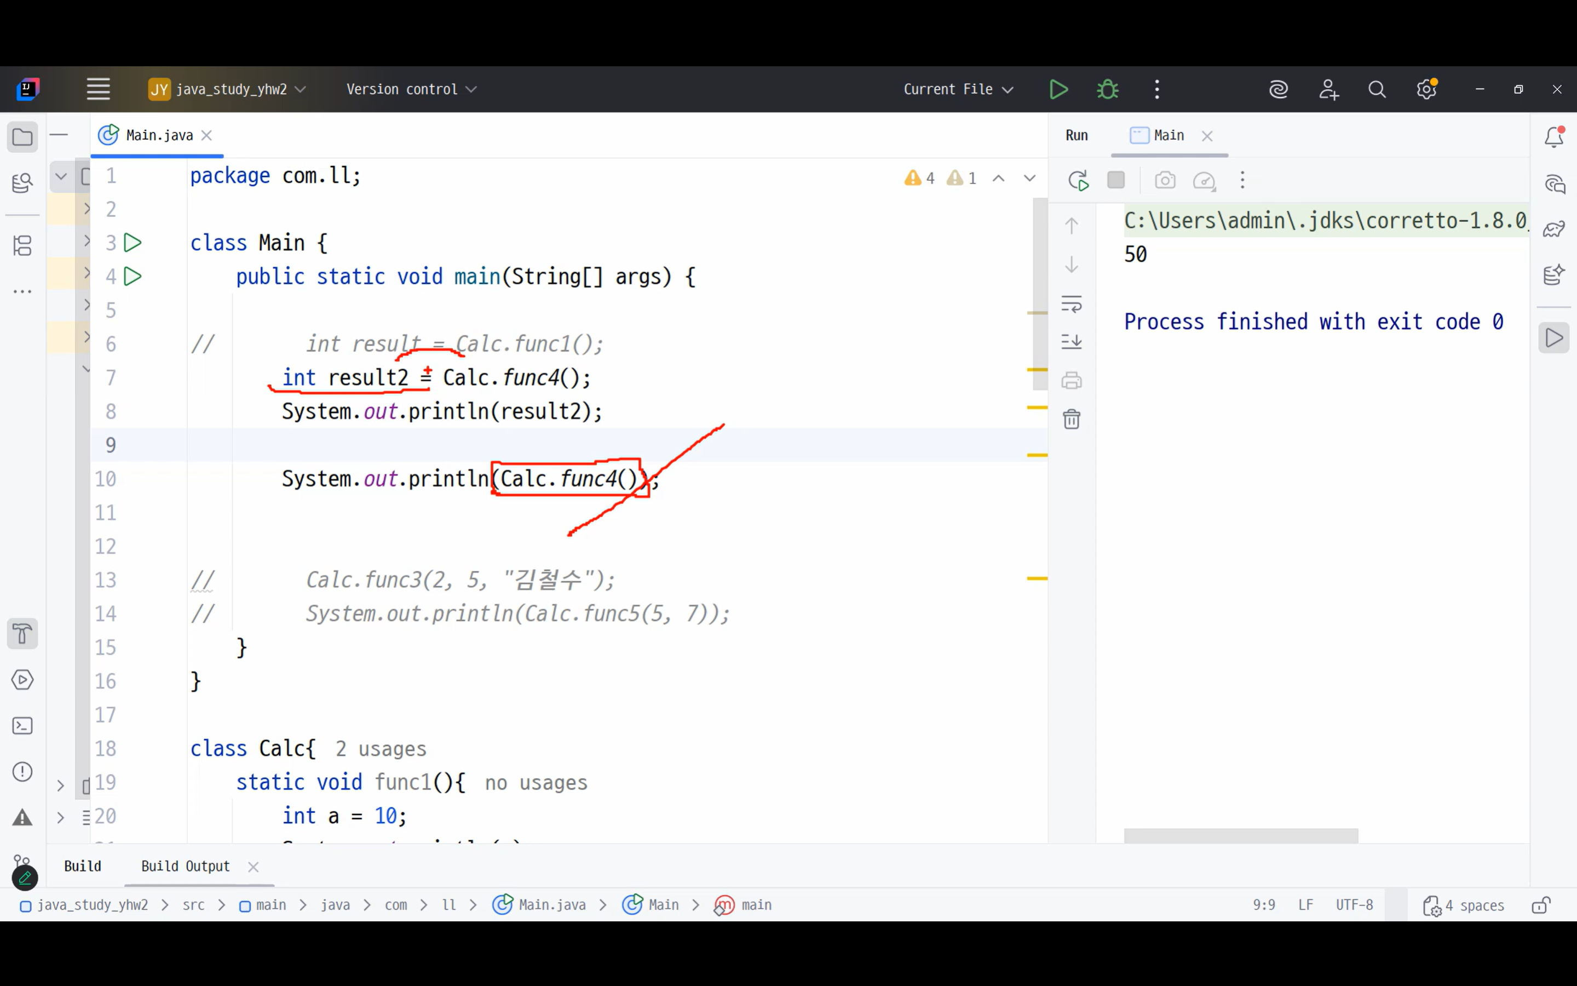Open the Notifications bell icon
The width and height of the screenshot is (1577, 986).
point(1553,137)
